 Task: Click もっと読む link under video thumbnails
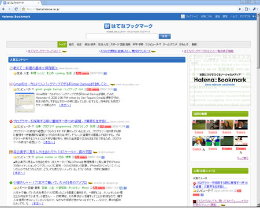click(x=243, y=158)
